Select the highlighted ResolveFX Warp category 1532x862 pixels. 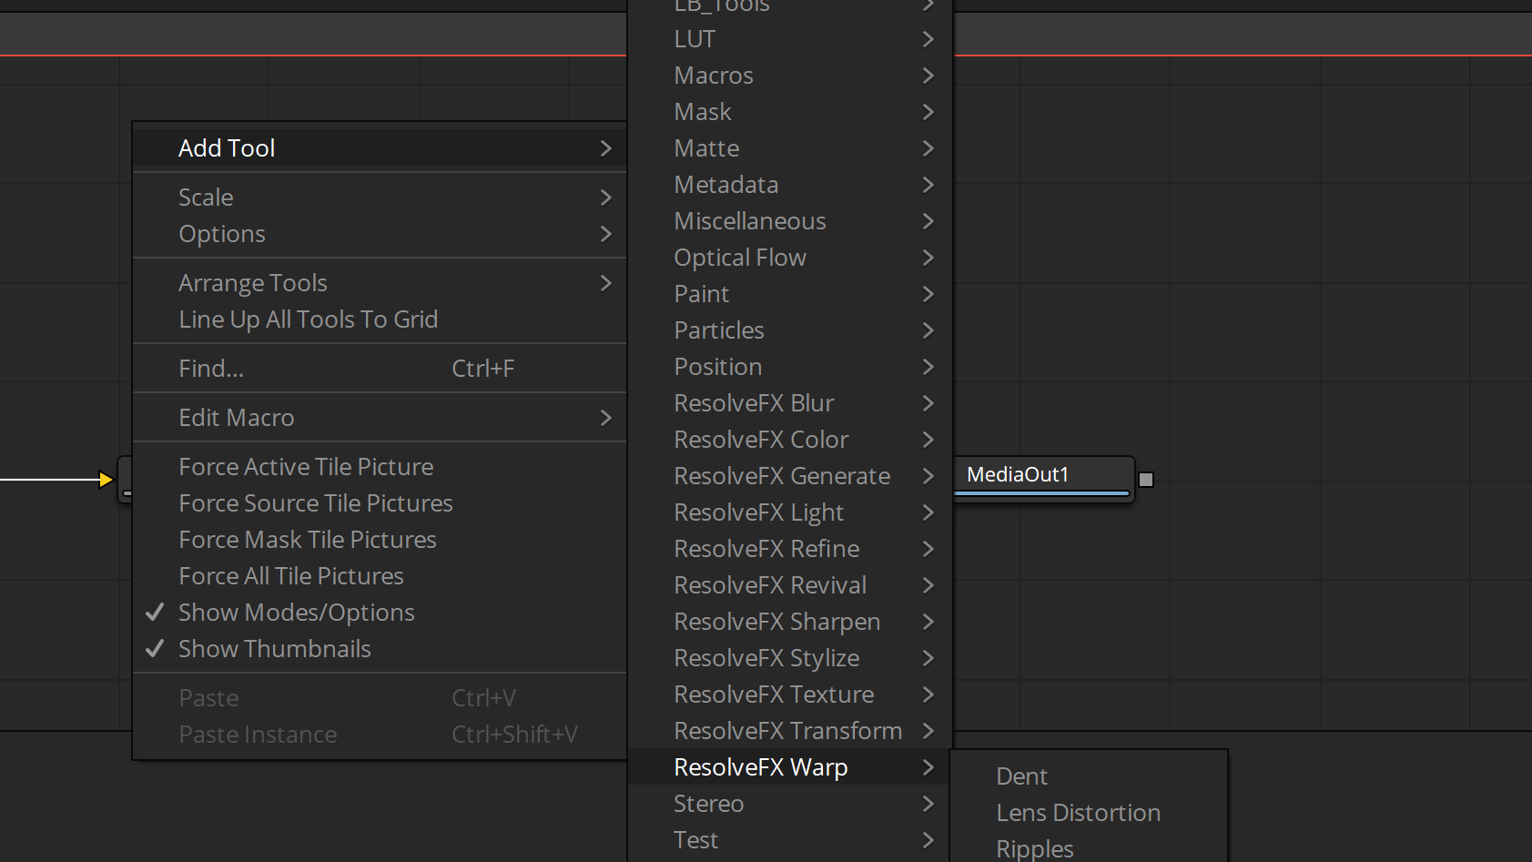[790, 767]
